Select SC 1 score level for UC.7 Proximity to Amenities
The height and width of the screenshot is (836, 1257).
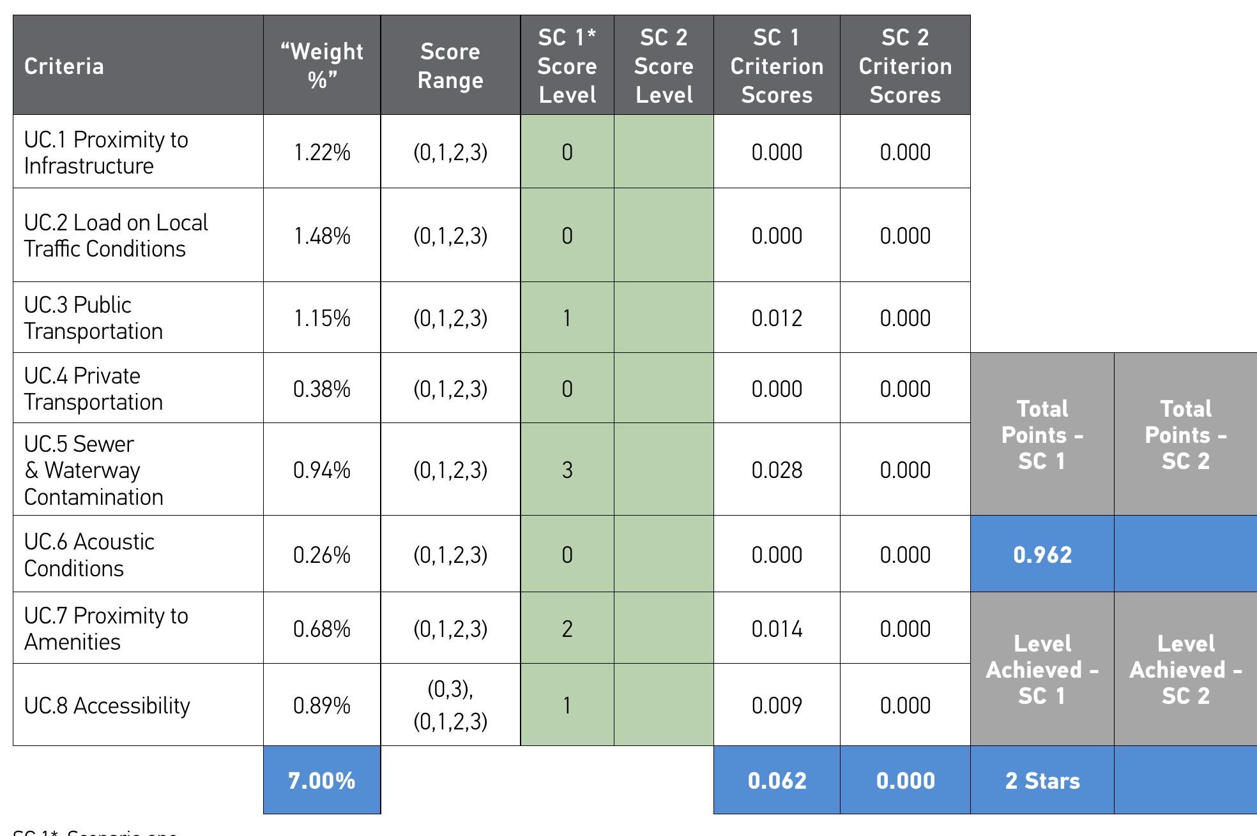click(x=567, y=629)
